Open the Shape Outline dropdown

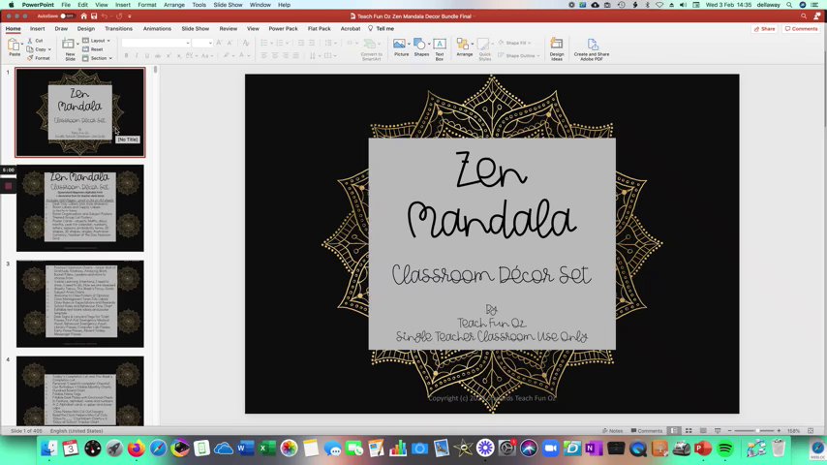tap(538, 55)
